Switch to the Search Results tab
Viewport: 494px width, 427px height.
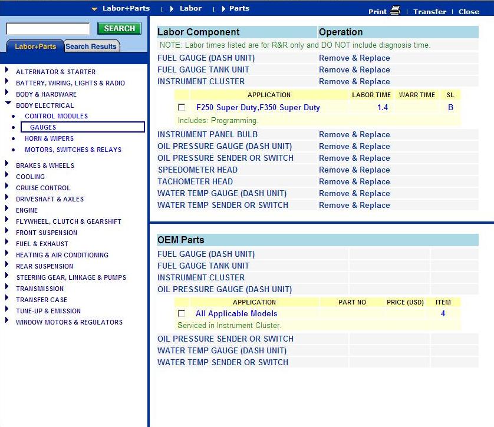tap(91, 47)
